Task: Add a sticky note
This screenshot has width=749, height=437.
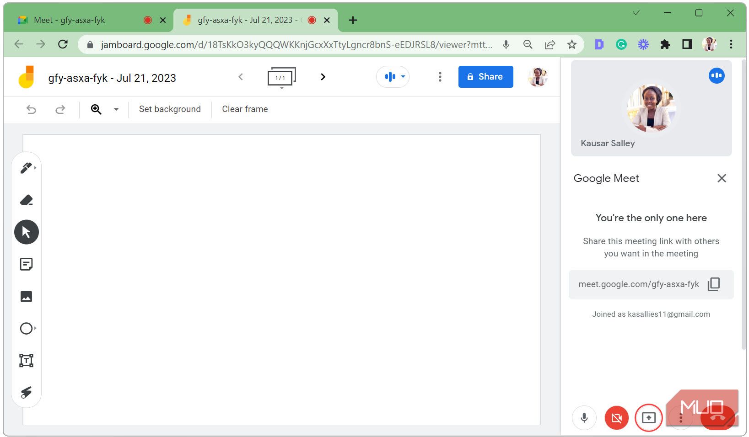Action: (26, 264)
